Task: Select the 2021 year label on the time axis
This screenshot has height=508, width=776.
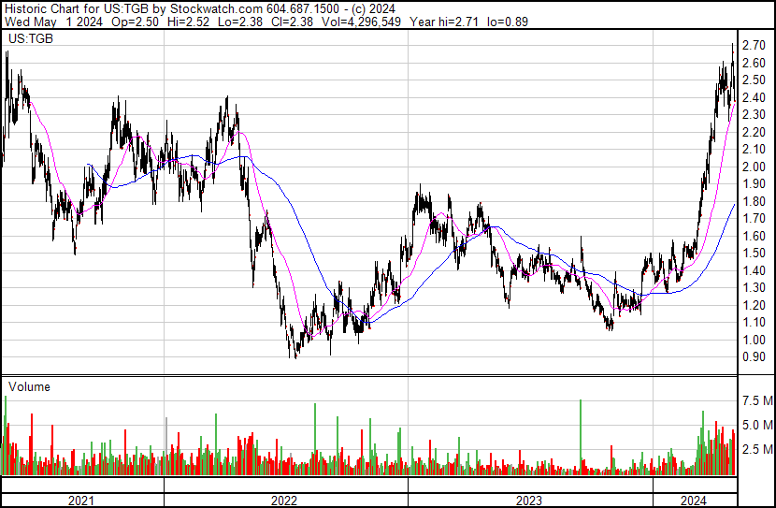Action: click(81, 501)
